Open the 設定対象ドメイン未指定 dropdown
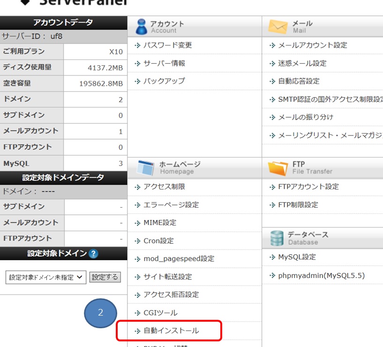383x347 pixels. tap(46, 277)
